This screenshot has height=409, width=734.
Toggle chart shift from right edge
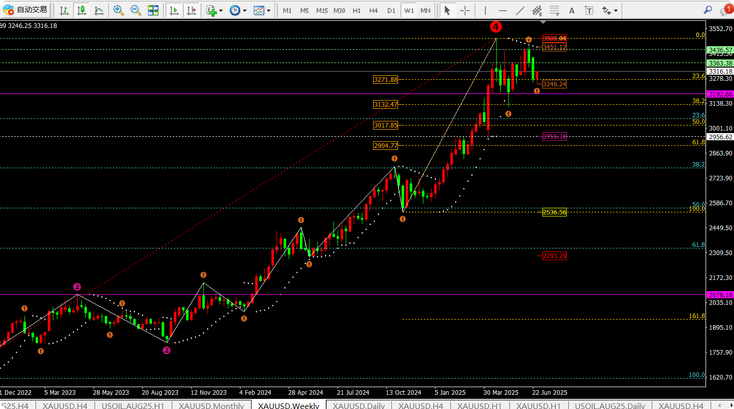coord(191,10)
